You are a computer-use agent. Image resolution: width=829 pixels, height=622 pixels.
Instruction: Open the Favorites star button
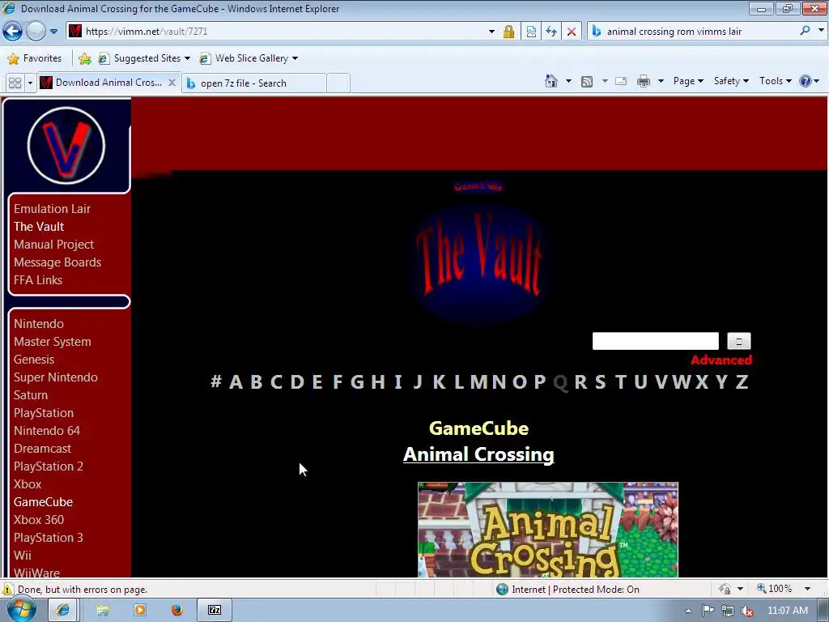point(35,58)
